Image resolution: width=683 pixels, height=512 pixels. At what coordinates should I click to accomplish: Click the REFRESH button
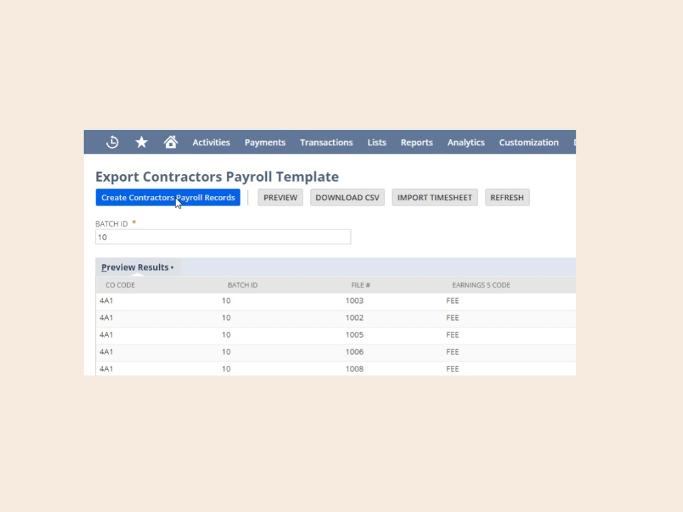click(507, 197)
